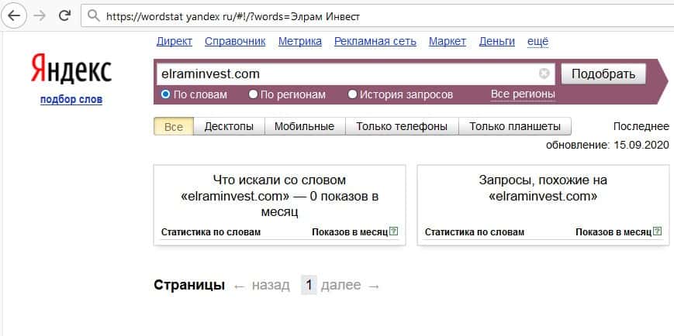Select the По регионам radio button
The width and height of the screenshot is (674, 336).
[x=253, y=94]
